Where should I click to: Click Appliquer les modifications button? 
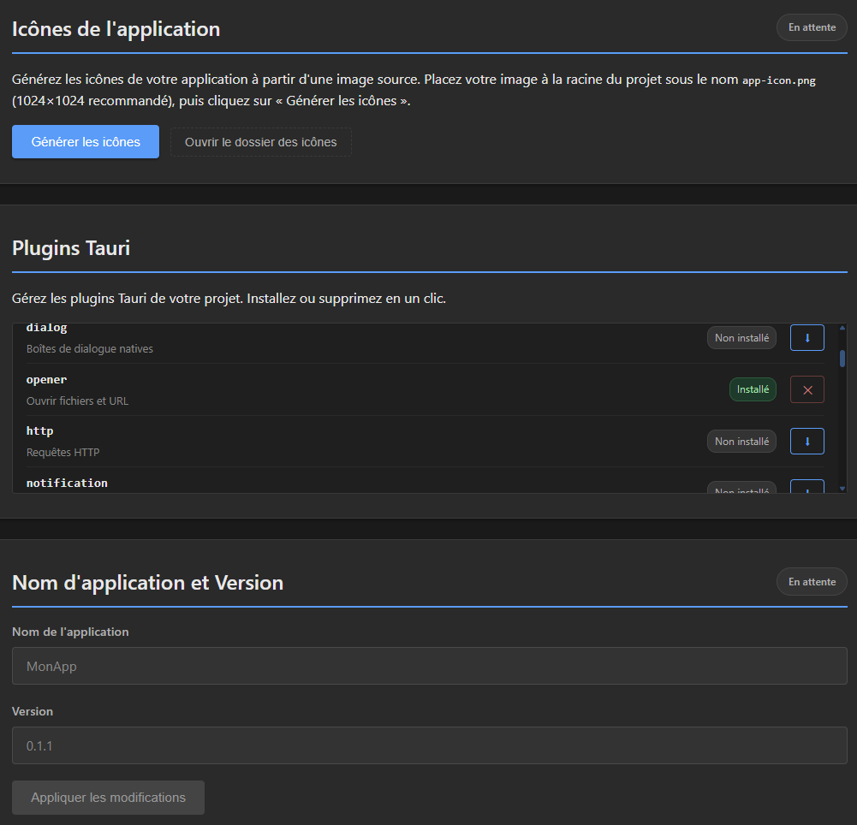(108, 797)
